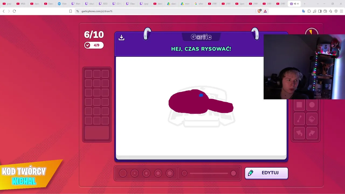345x194 pixels.
Task: Choose the smallest brush size
Action: click(x=123, y=173)
